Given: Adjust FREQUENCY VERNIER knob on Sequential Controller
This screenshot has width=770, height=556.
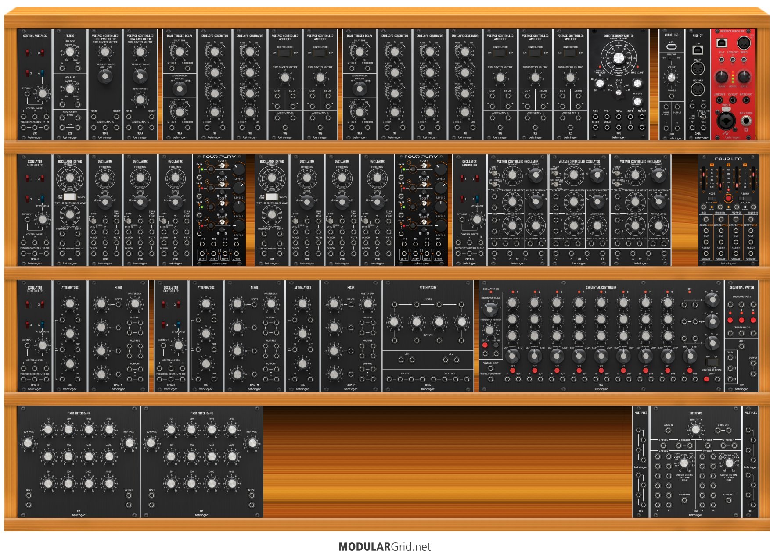Looking at the screenshot, I should click(x=489, y=330).
